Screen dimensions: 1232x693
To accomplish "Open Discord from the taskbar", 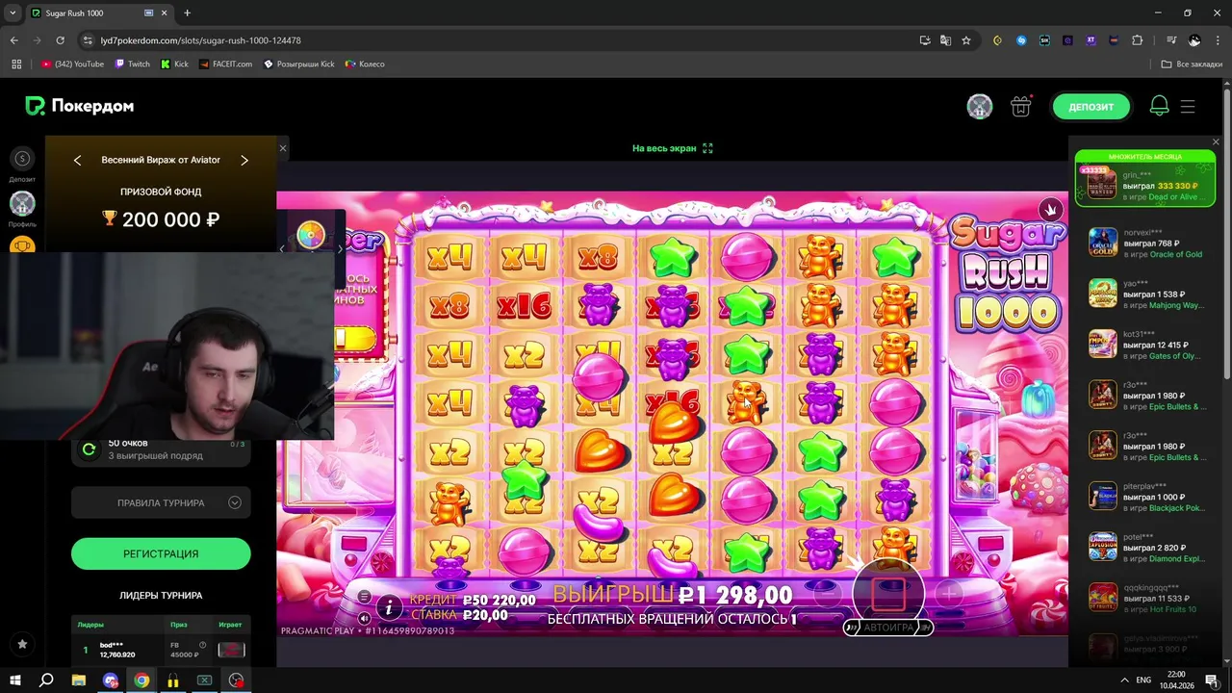I will (x=110, y=680).
